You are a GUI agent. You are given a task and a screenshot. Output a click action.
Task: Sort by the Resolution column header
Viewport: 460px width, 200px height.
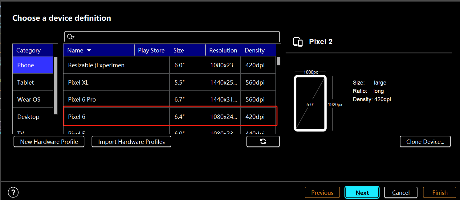pyautogui.click(x=223, y=50)
